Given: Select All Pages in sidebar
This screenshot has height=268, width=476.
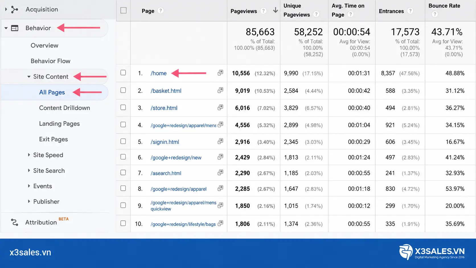Looking at the screenshot, I should click(52, 92).
